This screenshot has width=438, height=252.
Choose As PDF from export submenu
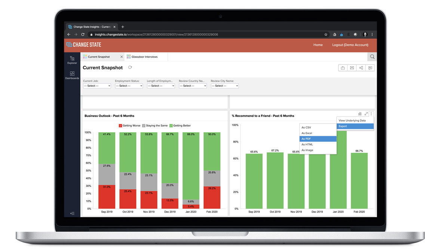pyautogui.click(x=318, y=139)
